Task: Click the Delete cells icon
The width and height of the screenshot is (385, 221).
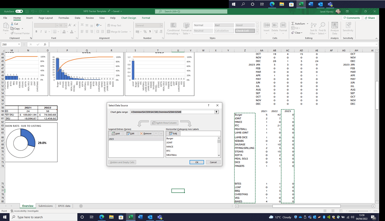Action: pos(275,25)
